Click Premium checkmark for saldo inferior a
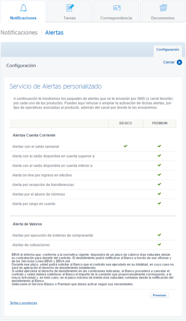This screenshot has width=186, height=321. click(x=159, y=165)
